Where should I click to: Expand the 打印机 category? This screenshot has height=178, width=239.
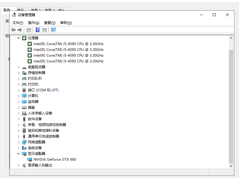click(x=19, y=84)
